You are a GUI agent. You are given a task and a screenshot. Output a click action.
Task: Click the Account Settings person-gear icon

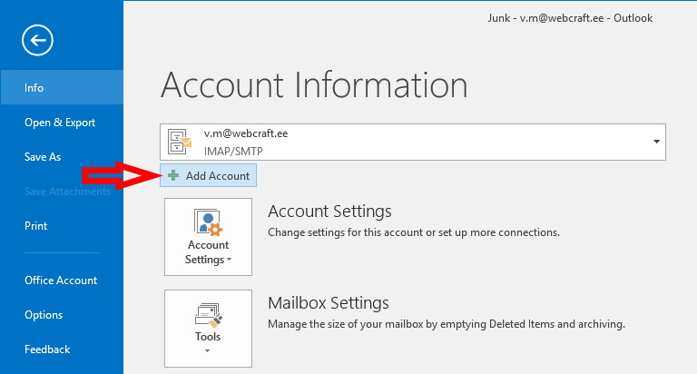click(x=208, y=221)
